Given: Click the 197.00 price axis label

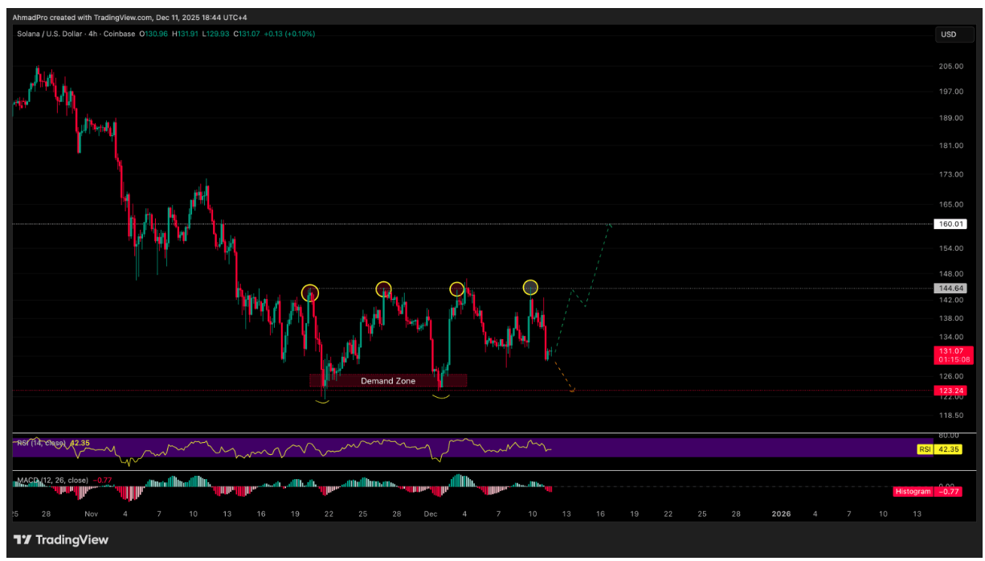Looking at the screenshot, I should point(950,92).
